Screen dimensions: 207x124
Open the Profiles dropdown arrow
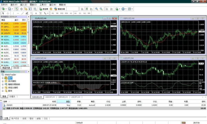click(x=12, y=9)
